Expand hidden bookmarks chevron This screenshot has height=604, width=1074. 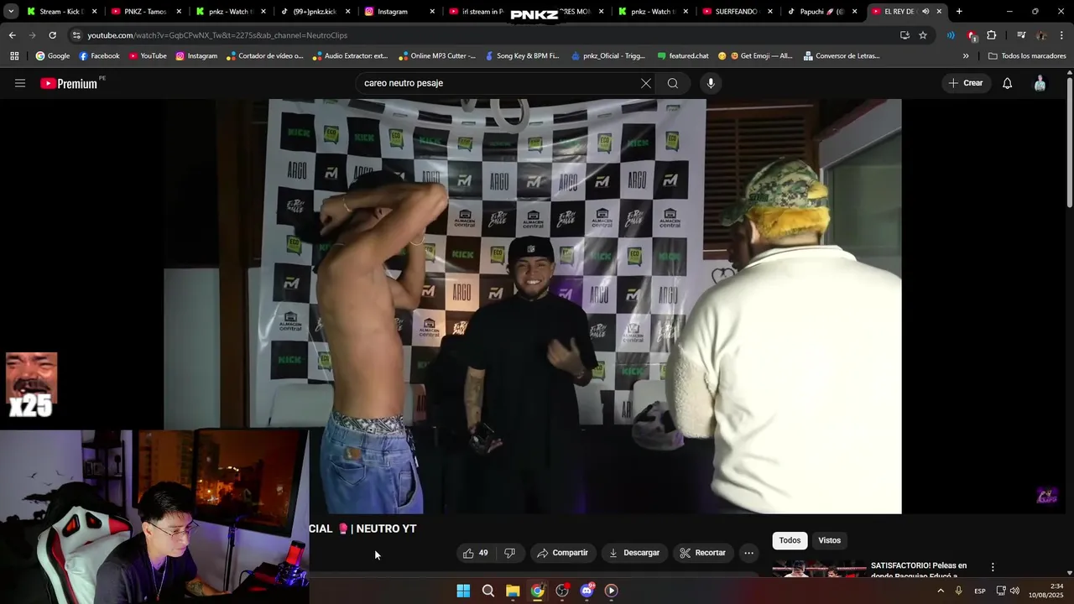(x=965, y=56)
